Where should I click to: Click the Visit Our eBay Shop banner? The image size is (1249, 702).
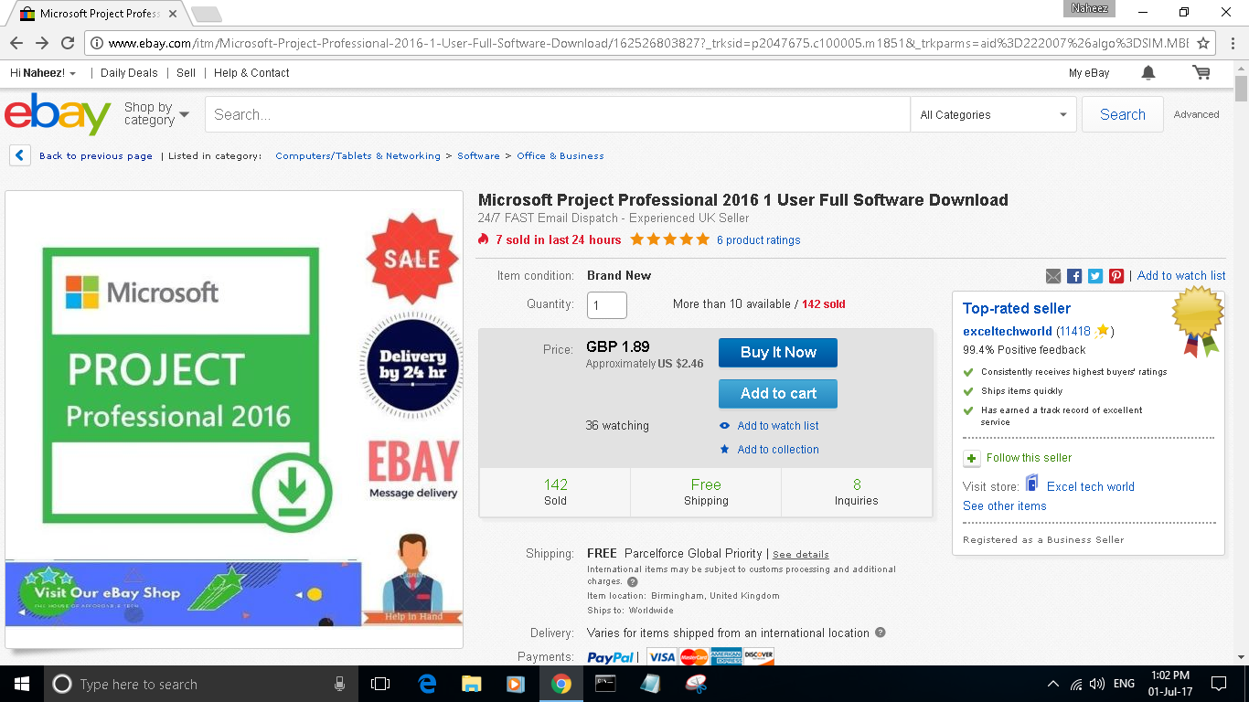point(183,593)
